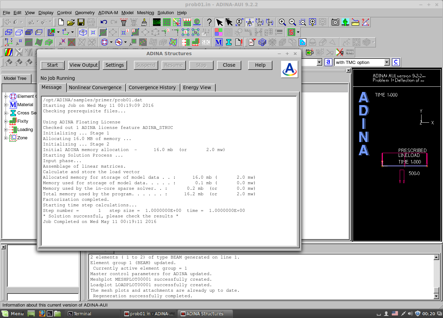Image resolution: width=443 pixels, height=318 pixels.
Task: Click the Undo arrow icon
Action: pos(104,22)
